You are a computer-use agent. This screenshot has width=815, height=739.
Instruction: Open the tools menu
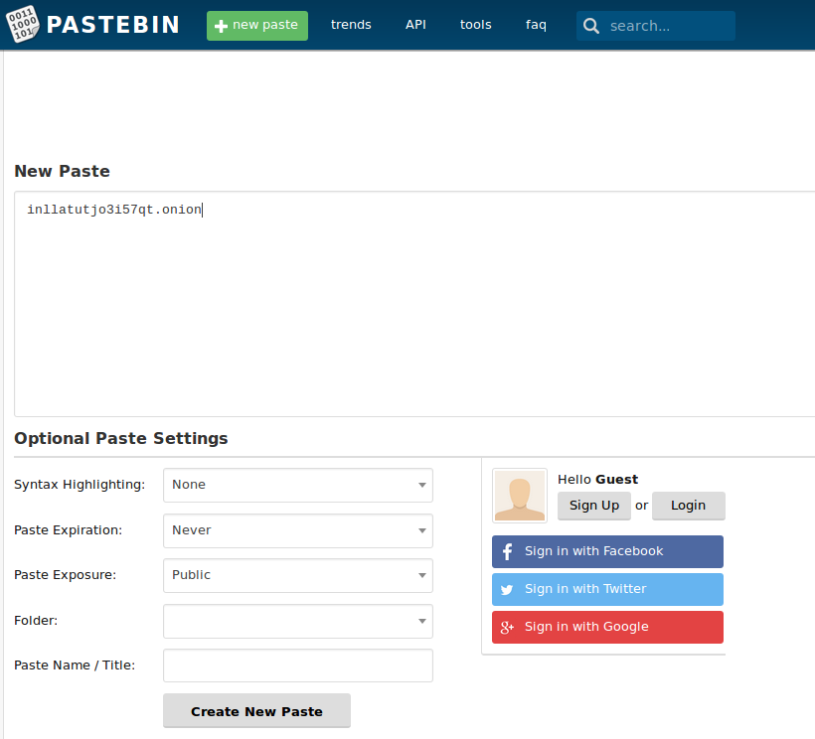[475, 25]
